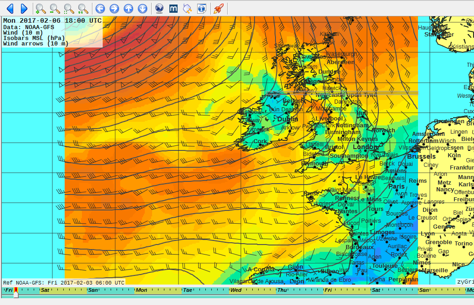Jump to second Sat on timeline
This screenshot has height=305, width=474.
(376, 290)
